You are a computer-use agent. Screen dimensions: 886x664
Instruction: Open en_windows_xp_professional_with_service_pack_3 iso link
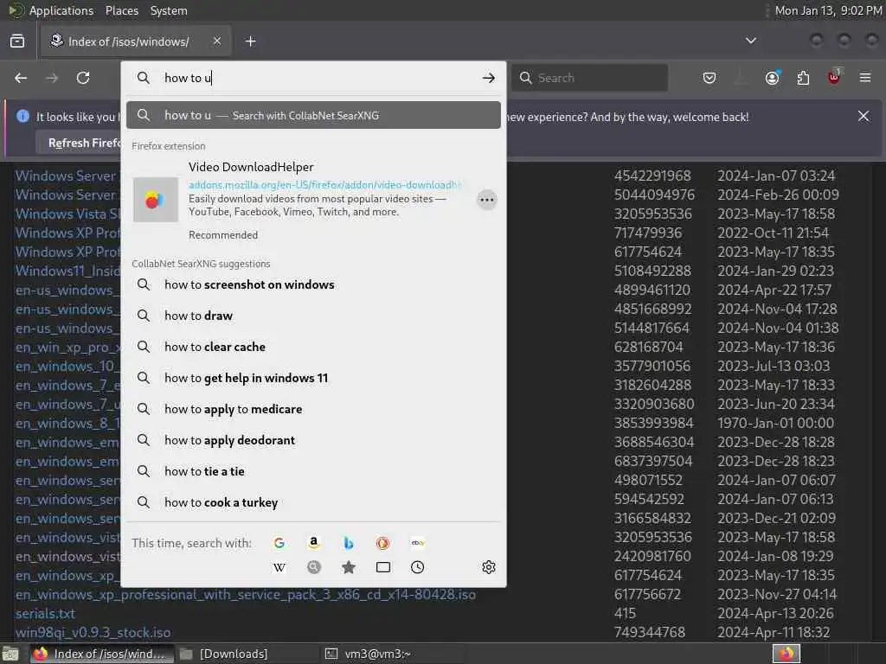click(x=245, y=595)
